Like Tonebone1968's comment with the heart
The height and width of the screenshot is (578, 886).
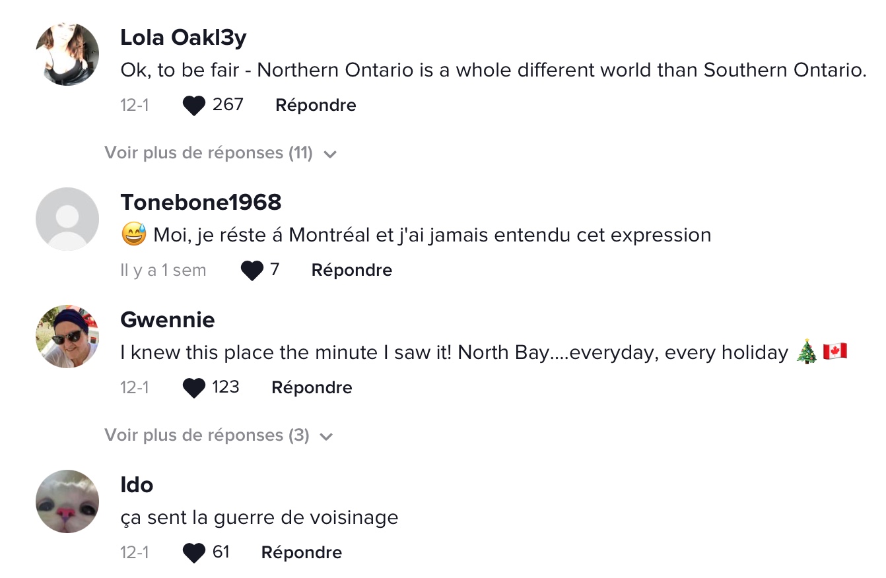252,271
